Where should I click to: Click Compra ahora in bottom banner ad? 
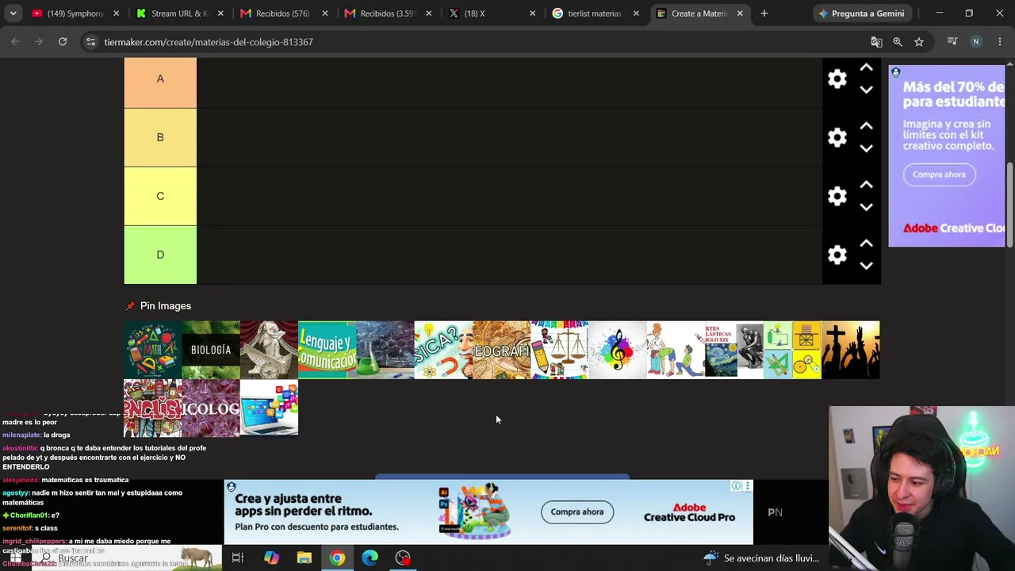[577, 512]
